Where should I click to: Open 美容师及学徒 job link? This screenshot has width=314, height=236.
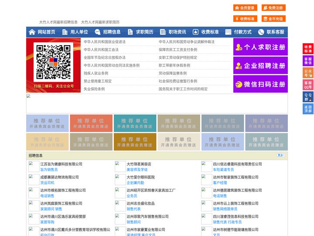[x=137, y=170]
